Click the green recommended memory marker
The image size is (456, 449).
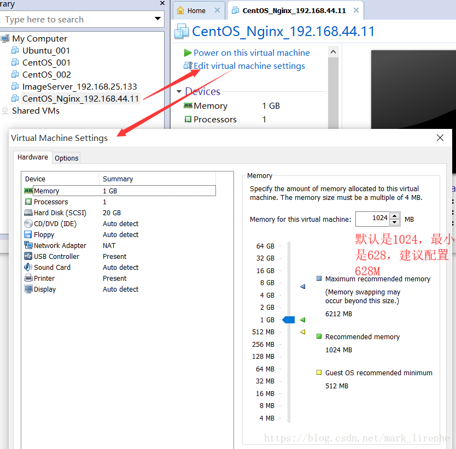point(303,320)
